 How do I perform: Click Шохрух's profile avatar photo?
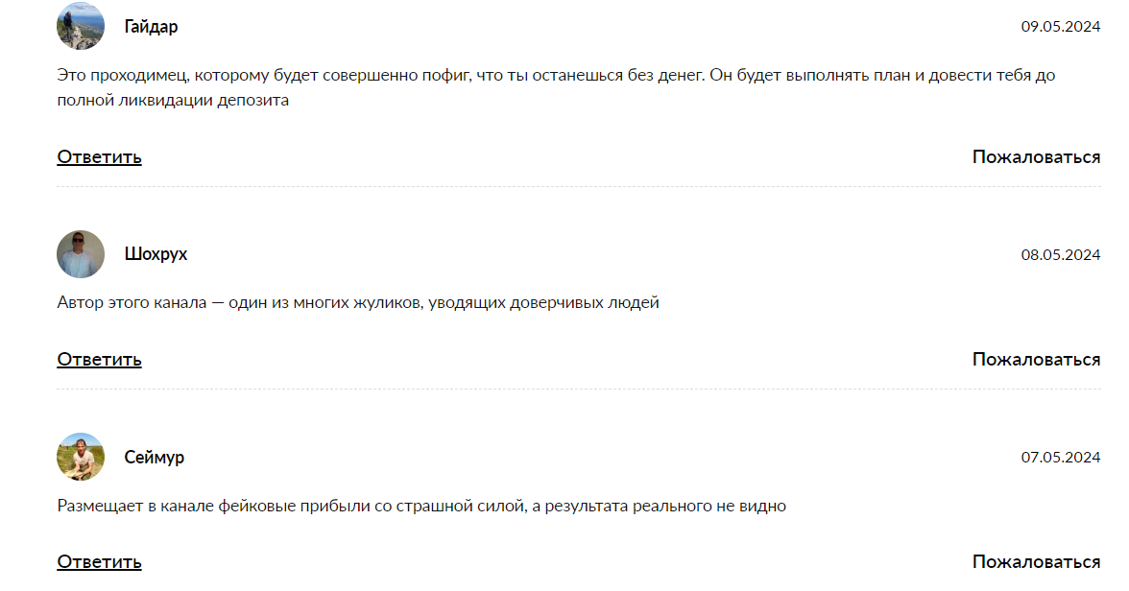pyautogui.click(x=81, y=254)
